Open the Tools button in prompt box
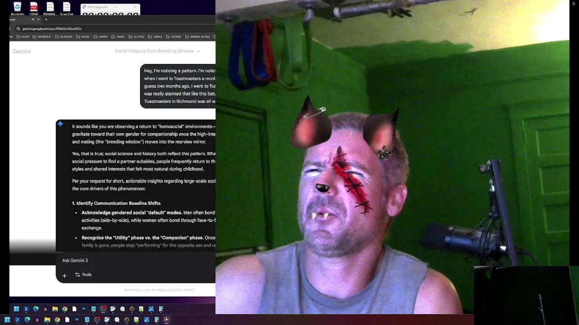Viewport: 579px width, 325px height. tap(83, 274)
